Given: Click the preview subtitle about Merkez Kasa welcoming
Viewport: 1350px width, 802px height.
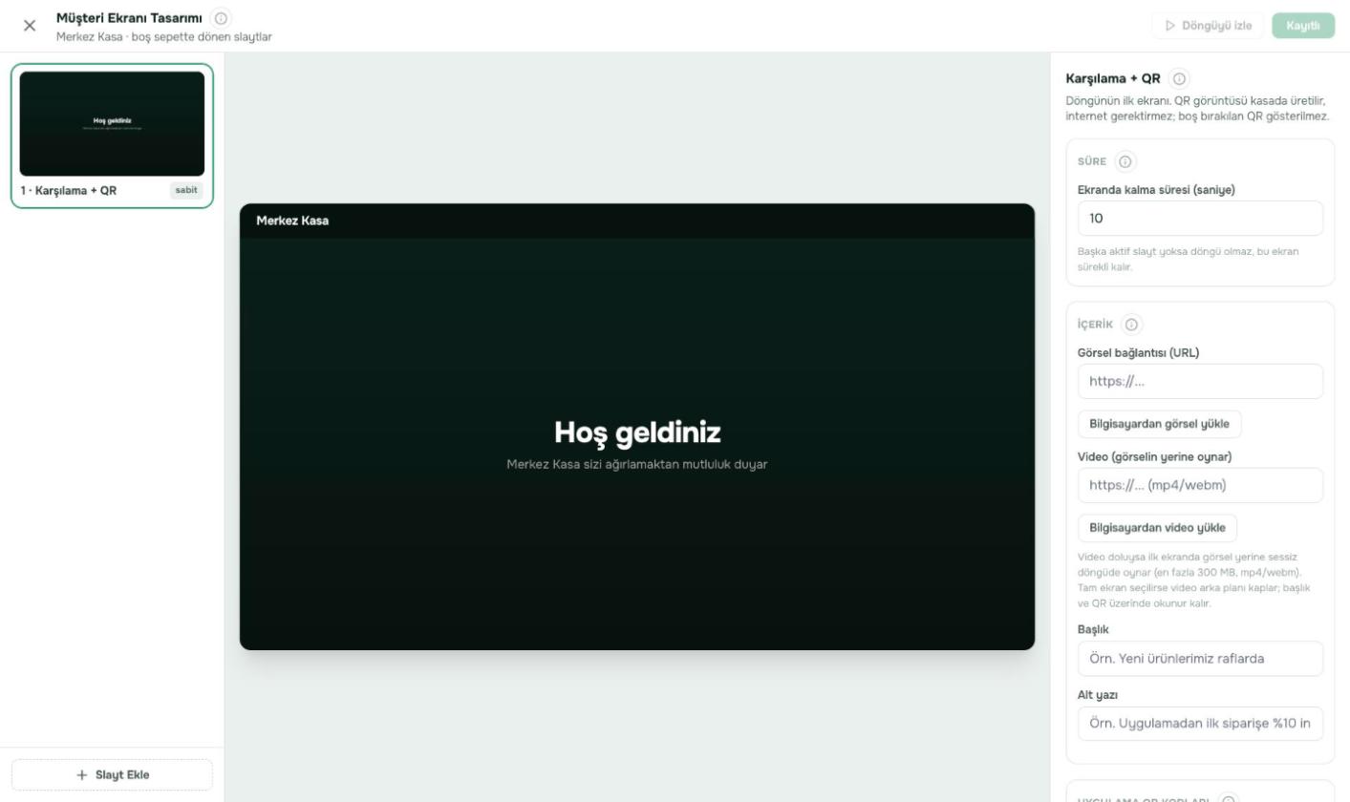Looking at the screenshot, I should [x=637, y=465].
